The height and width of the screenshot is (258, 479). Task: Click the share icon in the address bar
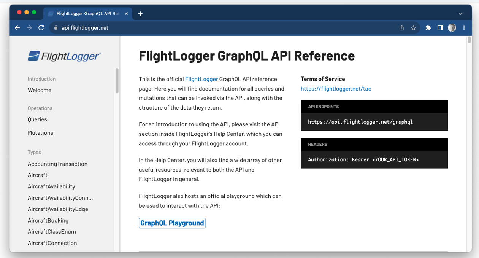(x=401, y=28)
